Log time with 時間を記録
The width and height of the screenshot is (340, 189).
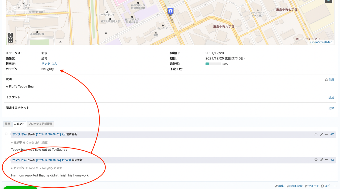[x=294, y=186]
